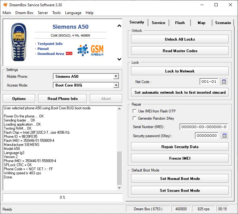This screenshot has width=238, height=214.
Task: Click the Net Code picker icon
Action: point(224,82)
